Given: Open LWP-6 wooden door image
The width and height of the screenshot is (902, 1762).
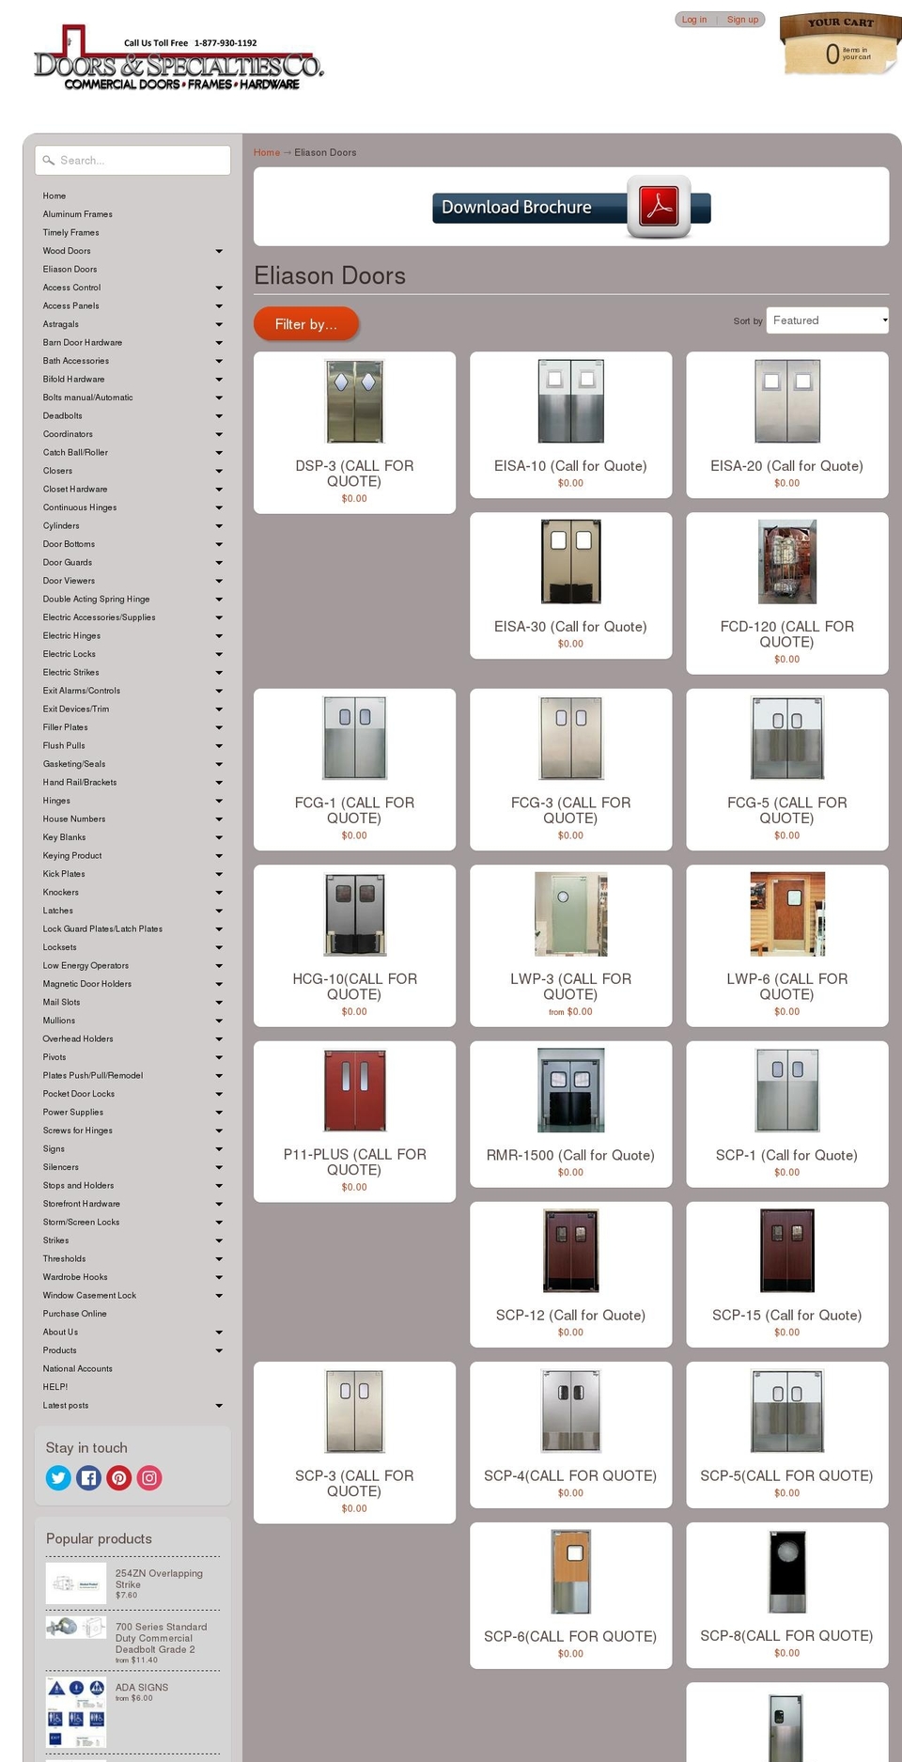Looking at the screenshot, I should tap(787, 914).
